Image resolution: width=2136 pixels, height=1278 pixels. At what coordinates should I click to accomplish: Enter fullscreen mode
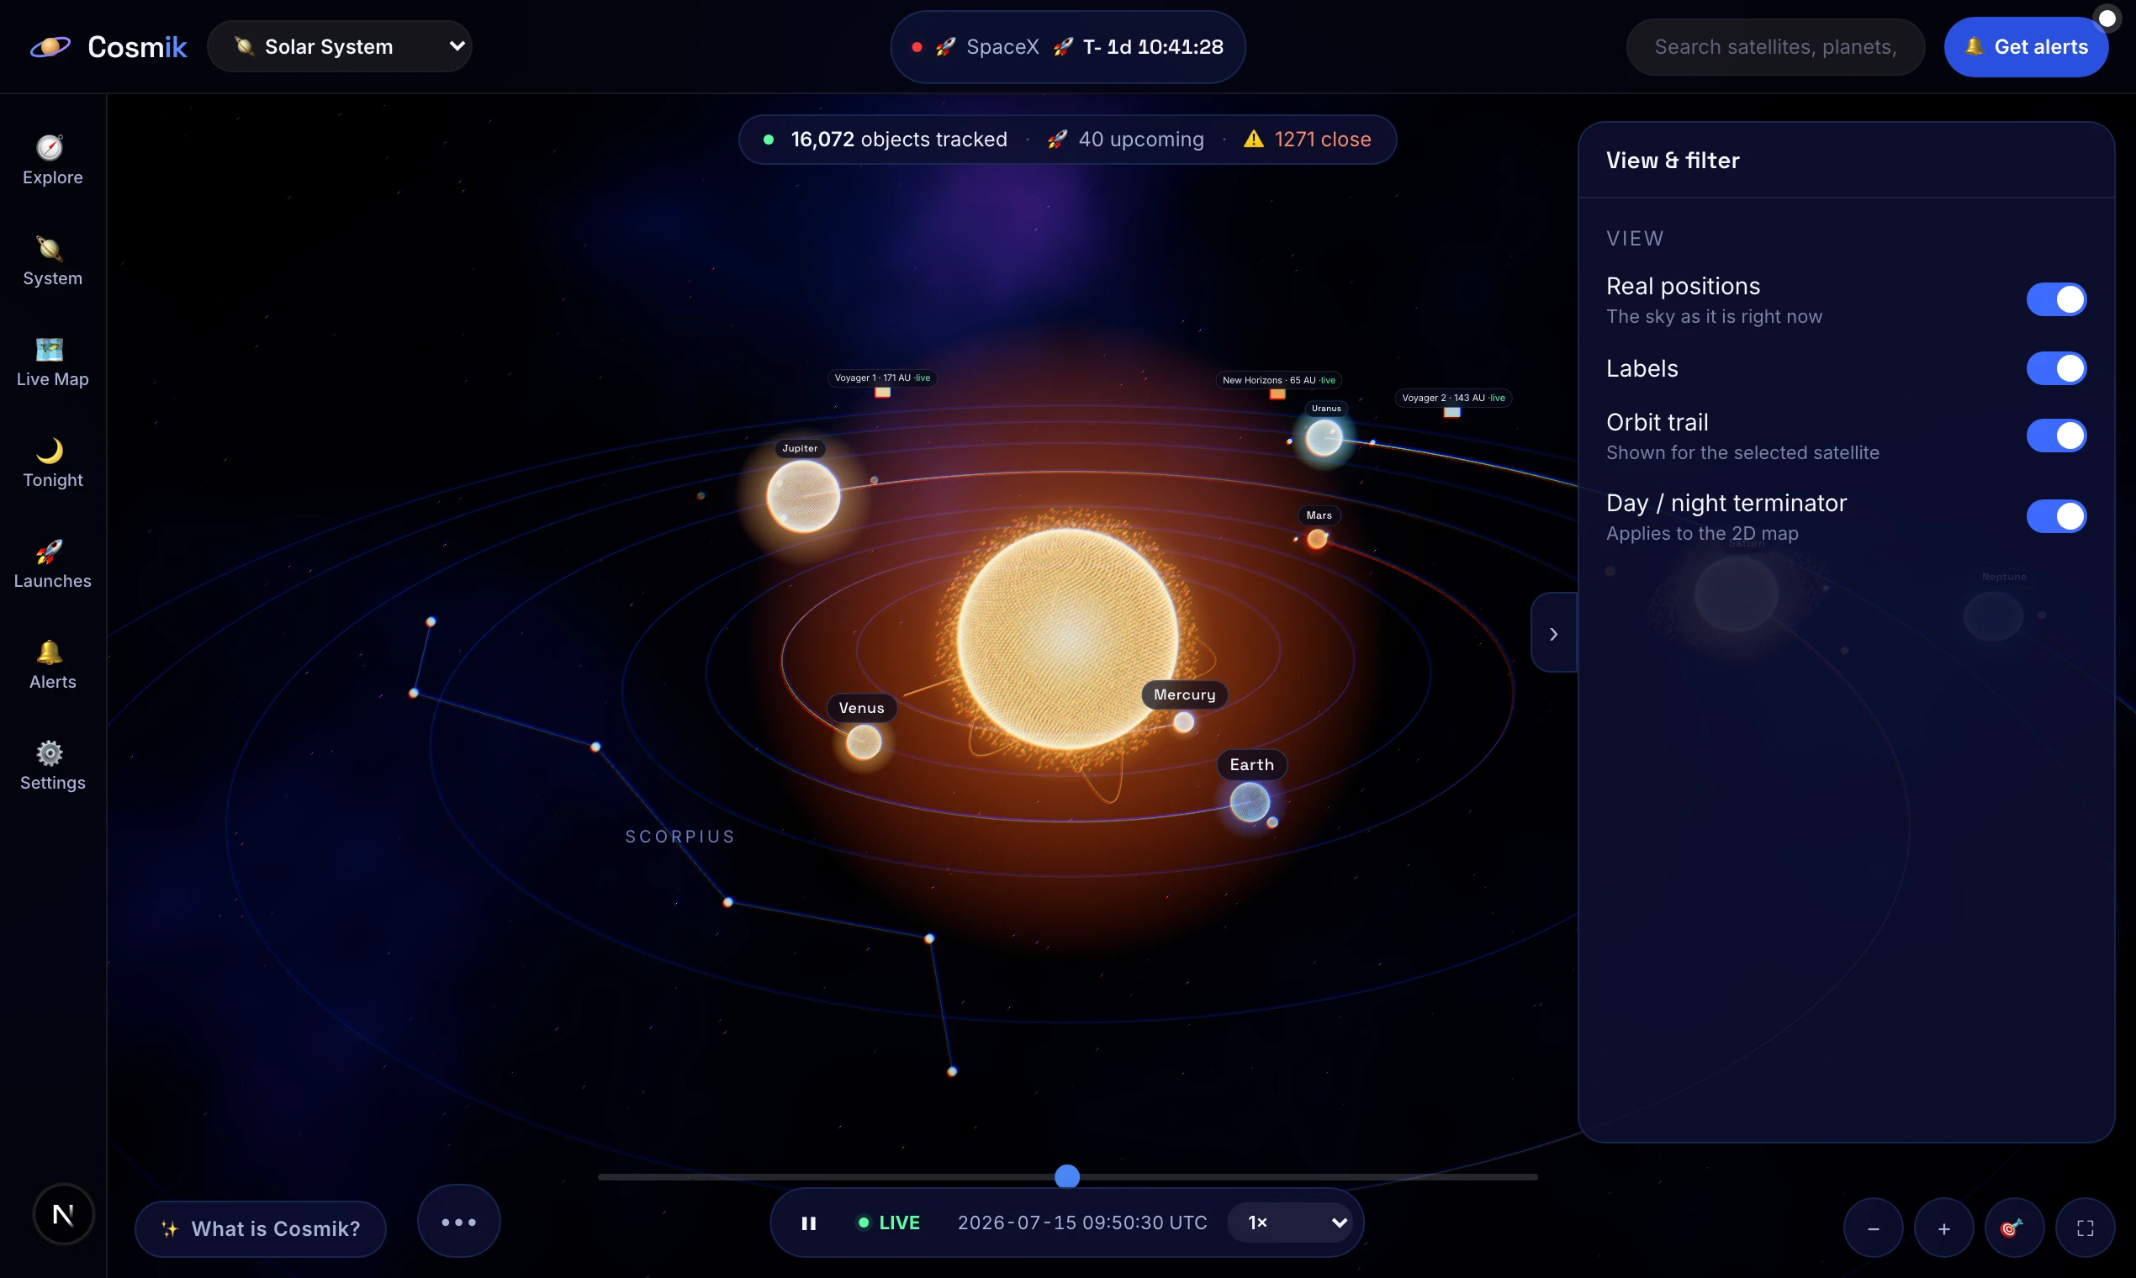click(2085, 1228)
